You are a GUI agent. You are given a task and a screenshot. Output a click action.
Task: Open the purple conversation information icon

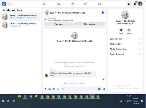(x=103, y=13)
